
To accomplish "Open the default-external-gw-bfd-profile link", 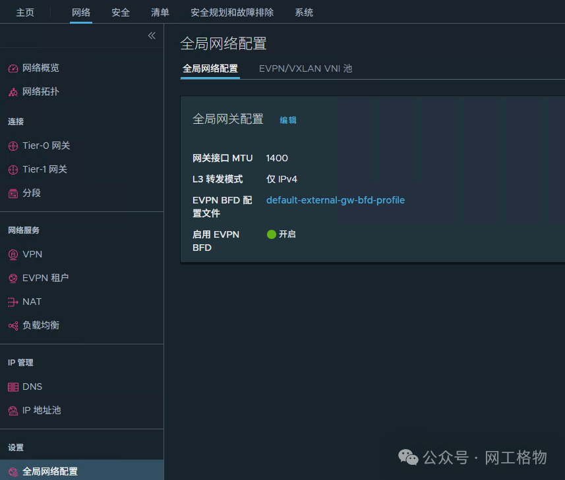I will (335, 200).
